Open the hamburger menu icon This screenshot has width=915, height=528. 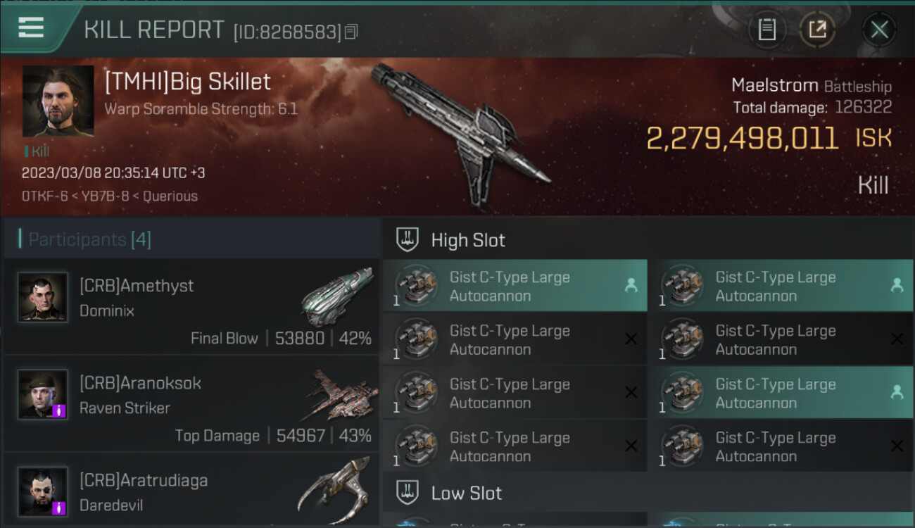(x=31, y=27)
